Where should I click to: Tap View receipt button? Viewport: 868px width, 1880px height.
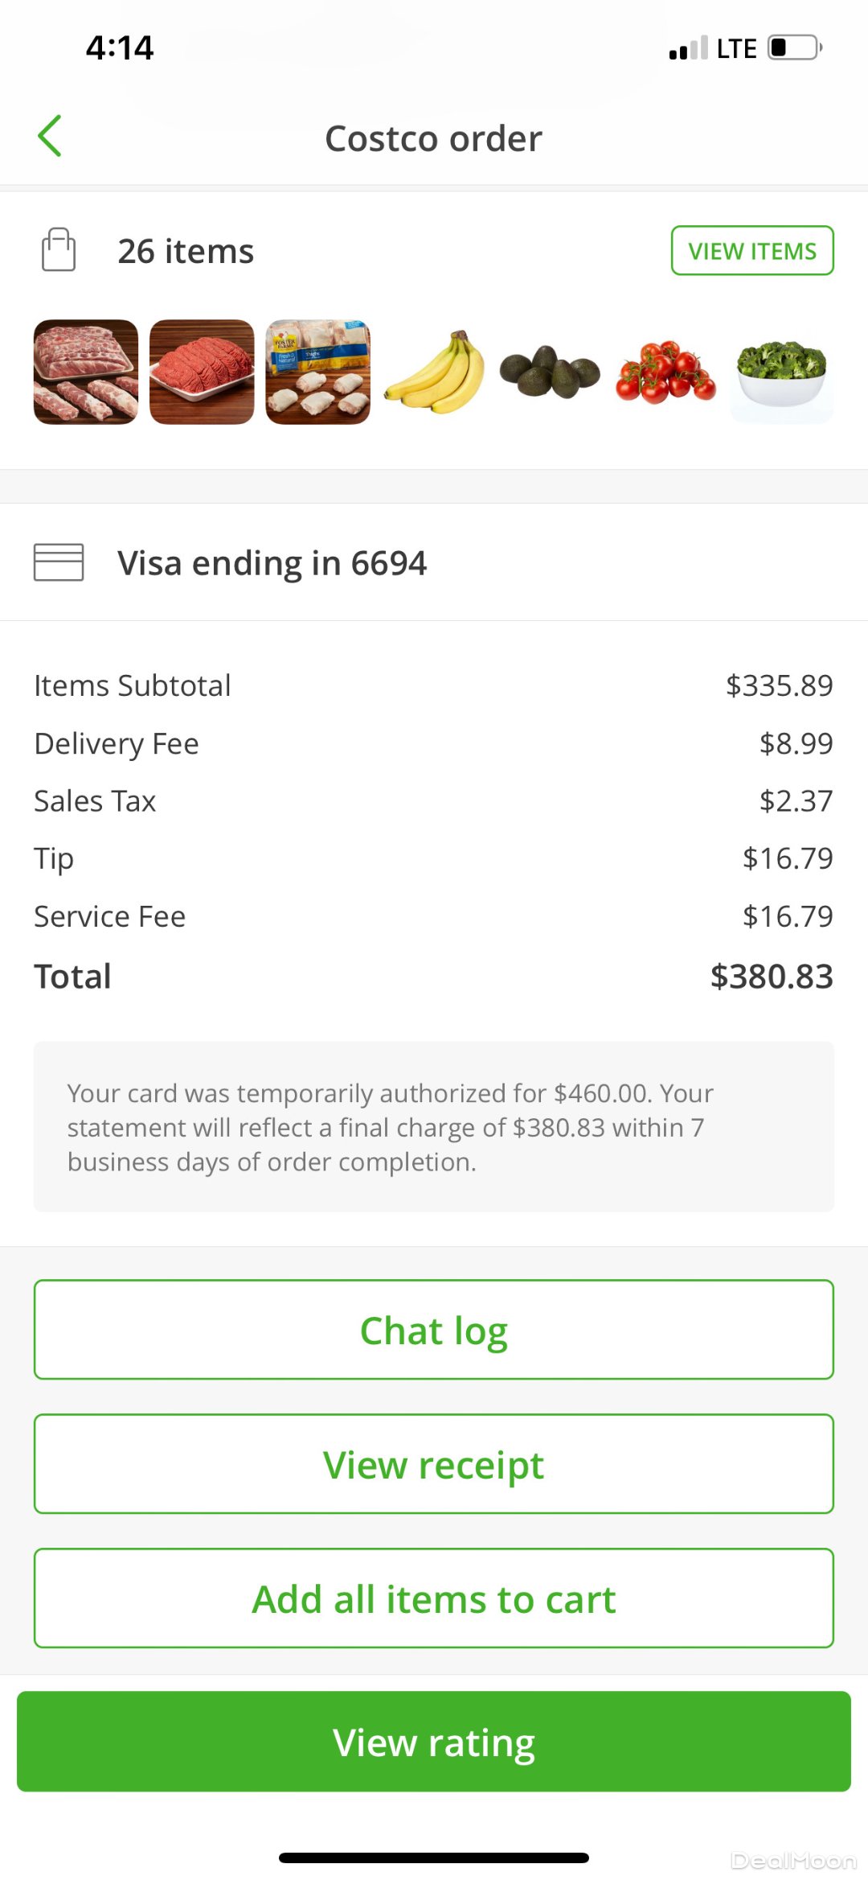tap(434, 1464)
